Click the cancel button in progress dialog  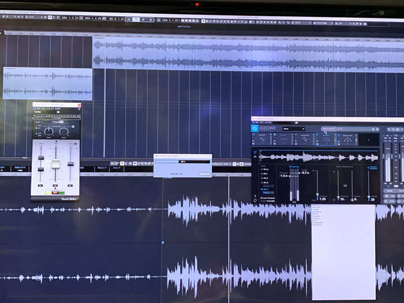(204, 174)
